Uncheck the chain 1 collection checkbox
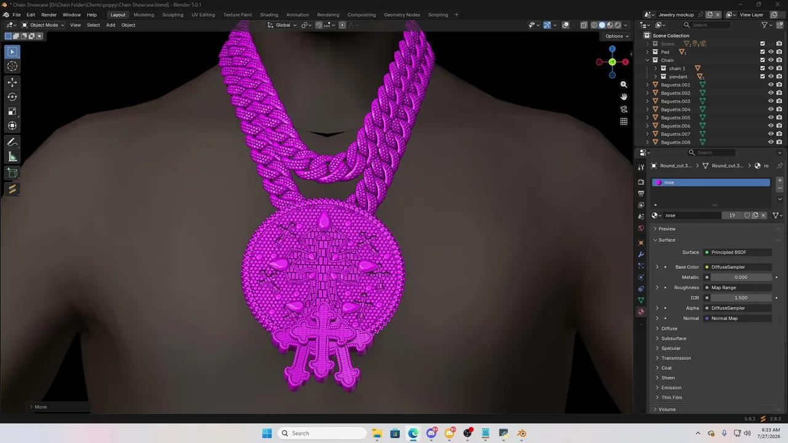This screenshot has width=788, height=443. 762,68
